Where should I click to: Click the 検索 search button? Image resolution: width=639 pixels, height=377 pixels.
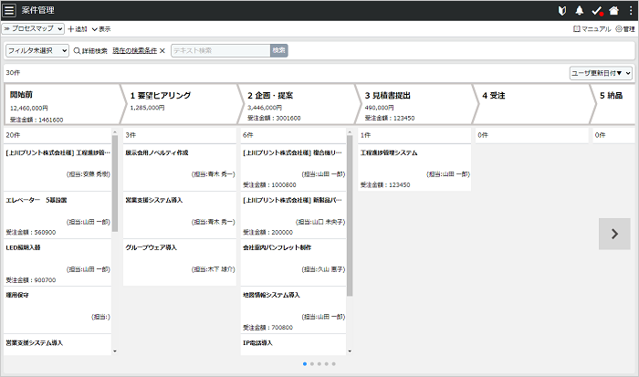click(x=278, y=50)
